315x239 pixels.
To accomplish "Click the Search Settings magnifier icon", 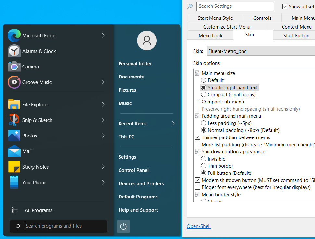I will (x=190, y=6).
